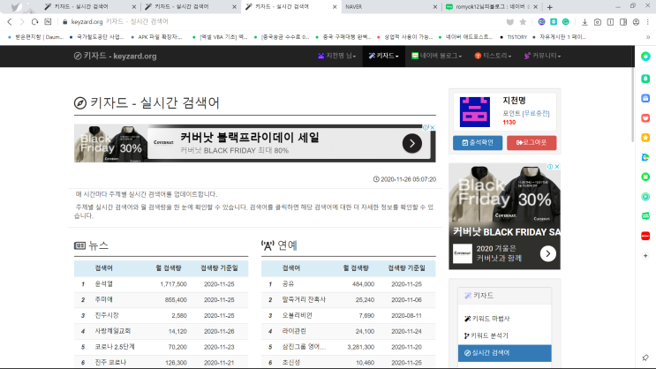
Task: Click the 진주시장 news keyword
Action: [107, 315]
